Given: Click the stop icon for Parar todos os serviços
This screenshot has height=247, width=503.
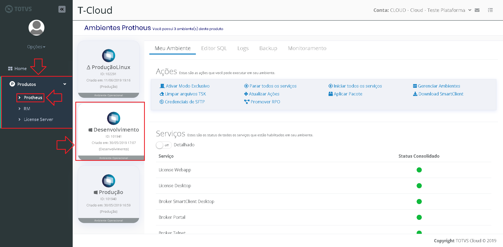Looking at the screenshot, I should [246, 86].
